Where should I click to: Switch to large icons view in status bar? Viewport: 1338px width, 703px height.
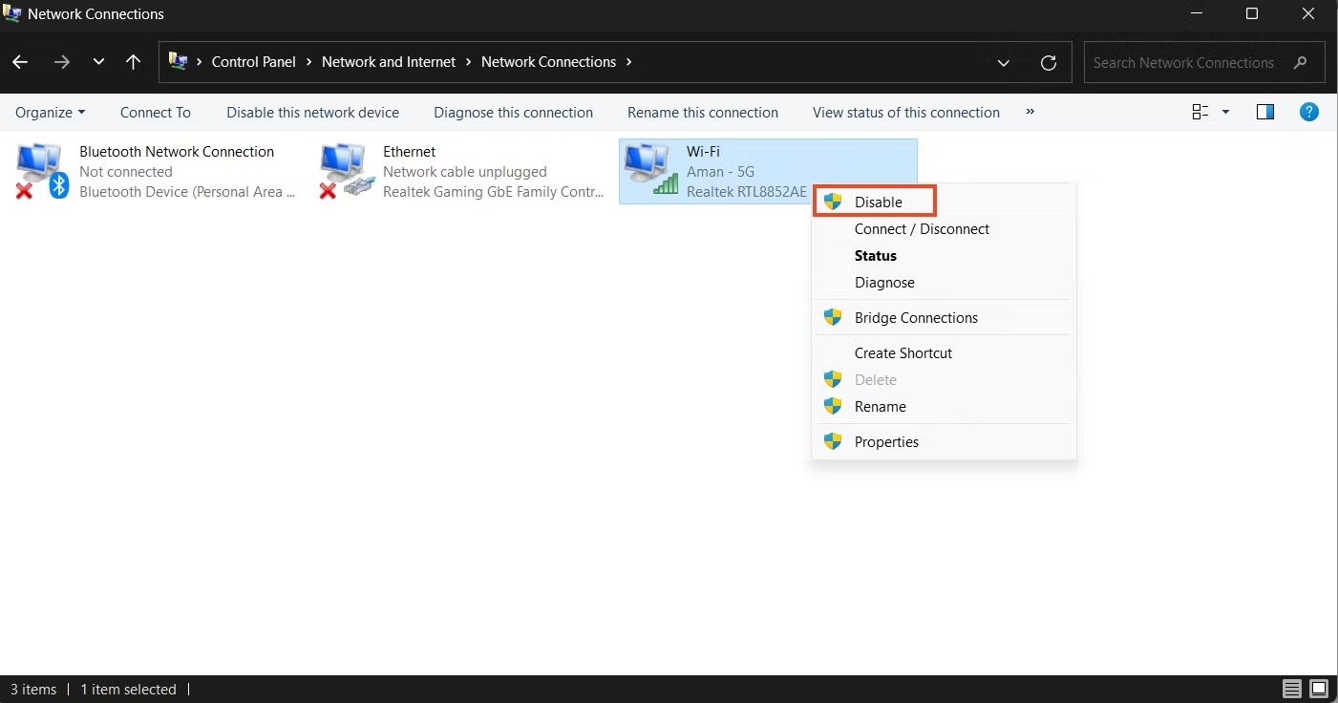tap(1319, 689)
